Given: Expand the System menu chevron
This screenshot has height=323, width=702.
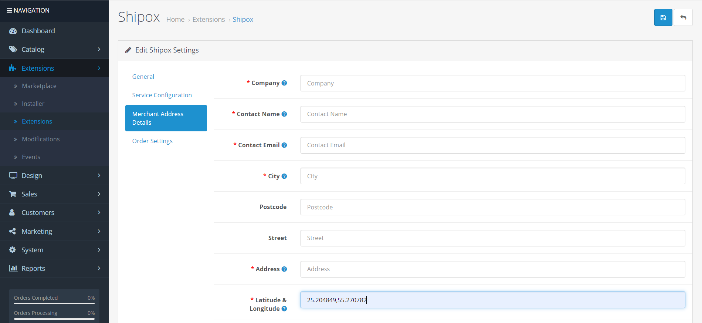Looking at the screenshot, I should coord(99,250).
